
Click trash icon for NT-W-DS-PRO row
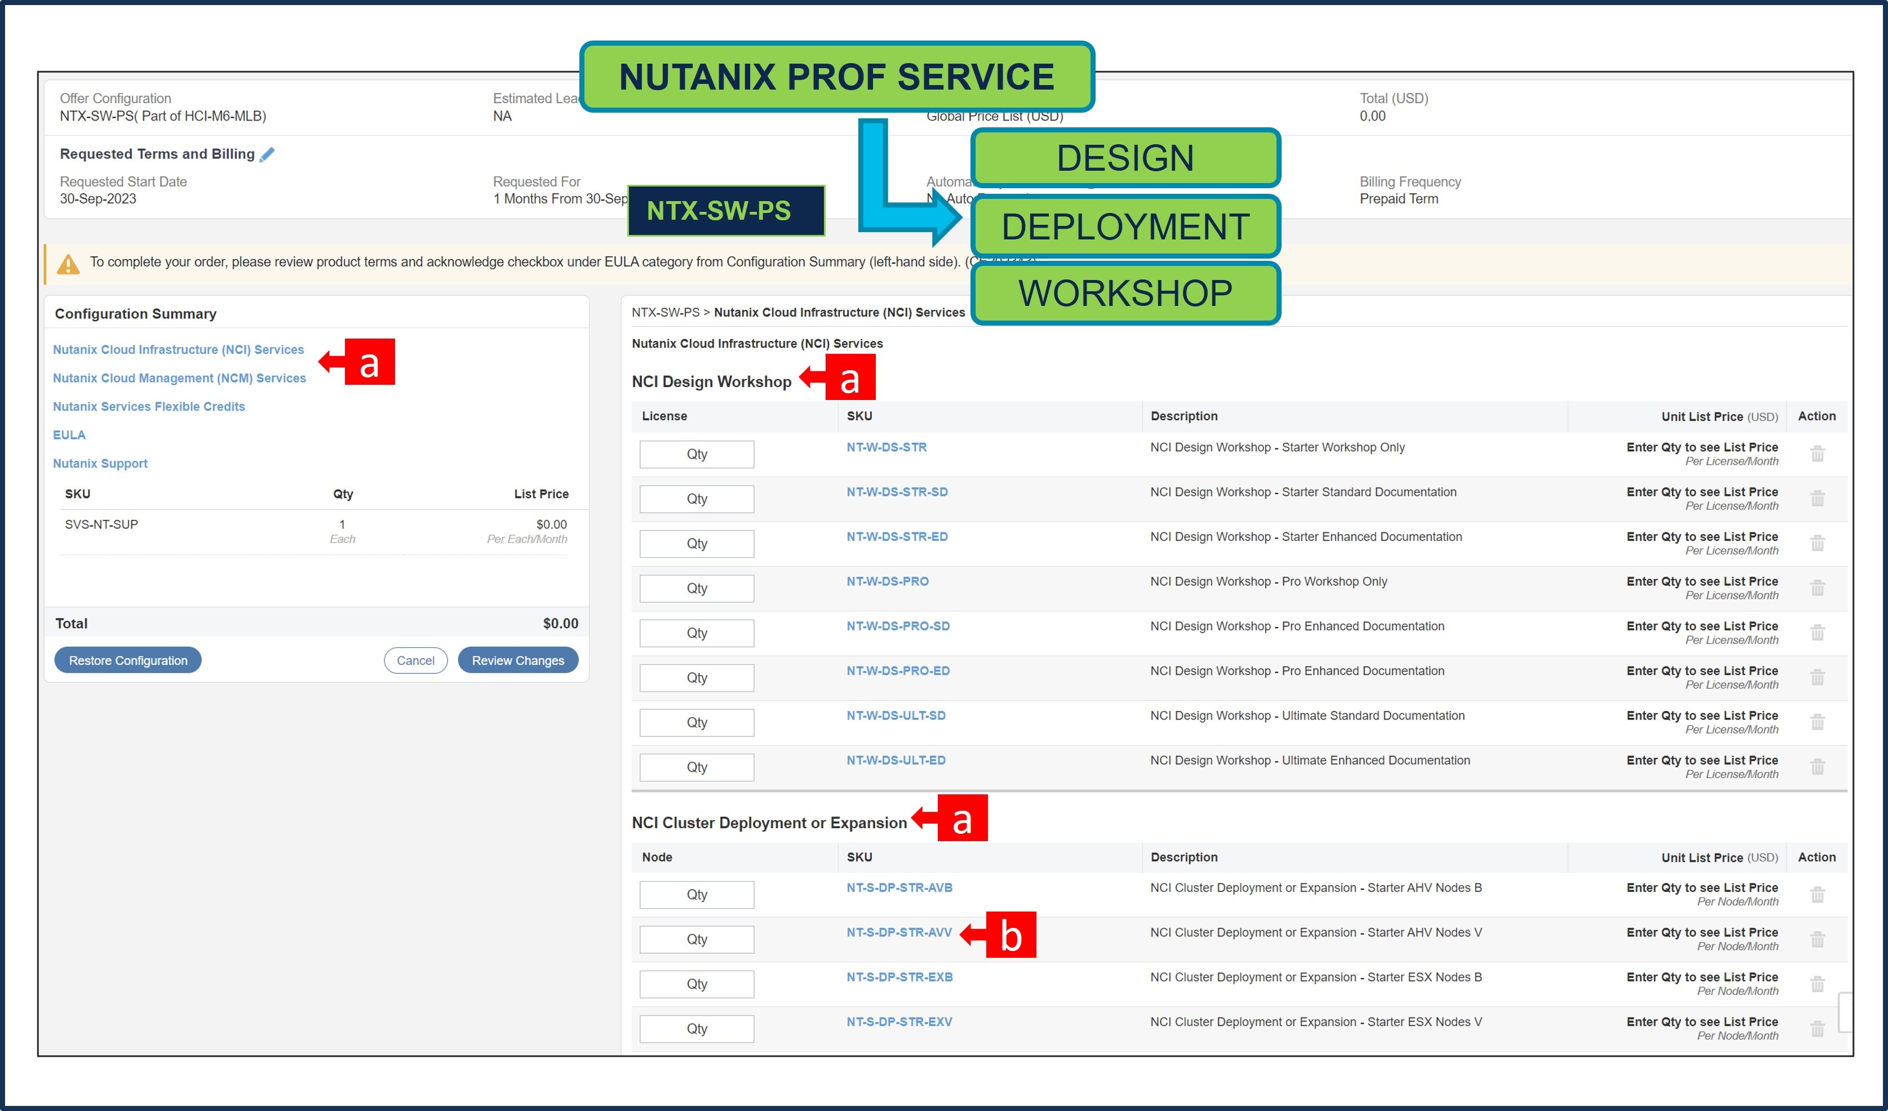click(x=1818, y=588)
